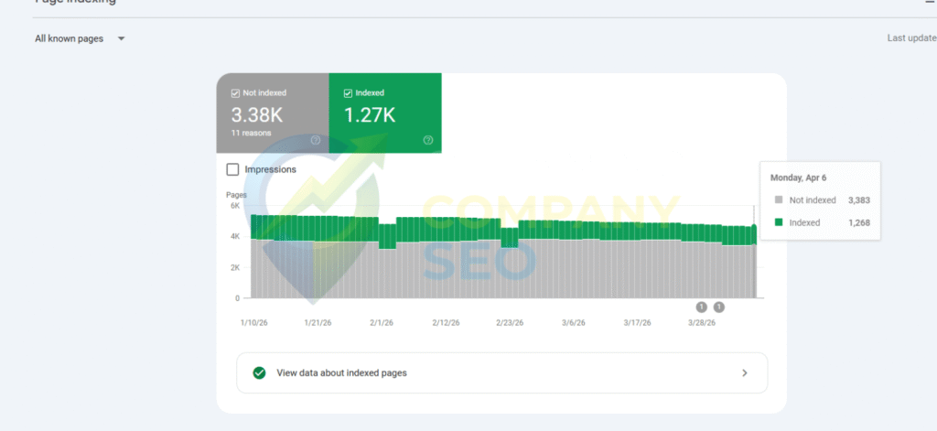Click help icon on Indexed card

(427, 140)
